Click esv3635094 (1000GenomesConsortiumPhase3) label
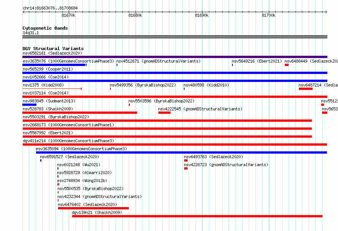 click(81, 149)
